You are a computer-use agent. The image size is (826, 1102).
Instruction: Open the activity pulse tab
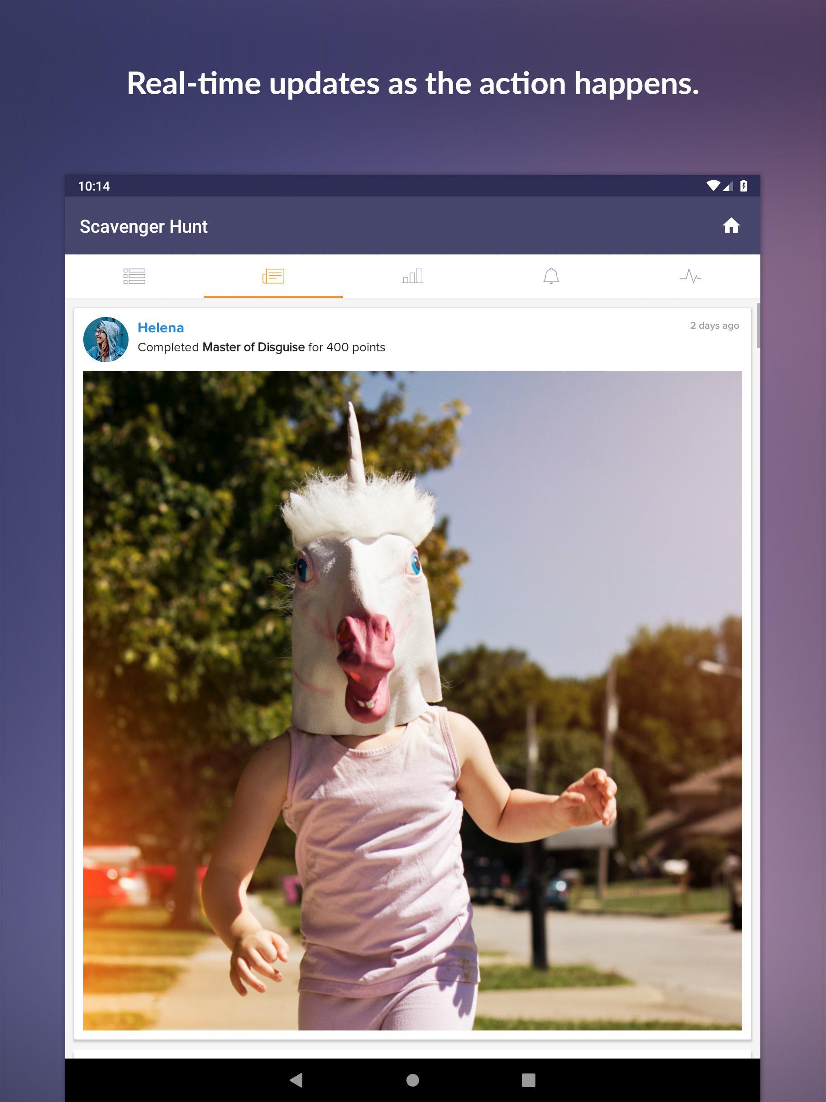click(x=691, y=276)
